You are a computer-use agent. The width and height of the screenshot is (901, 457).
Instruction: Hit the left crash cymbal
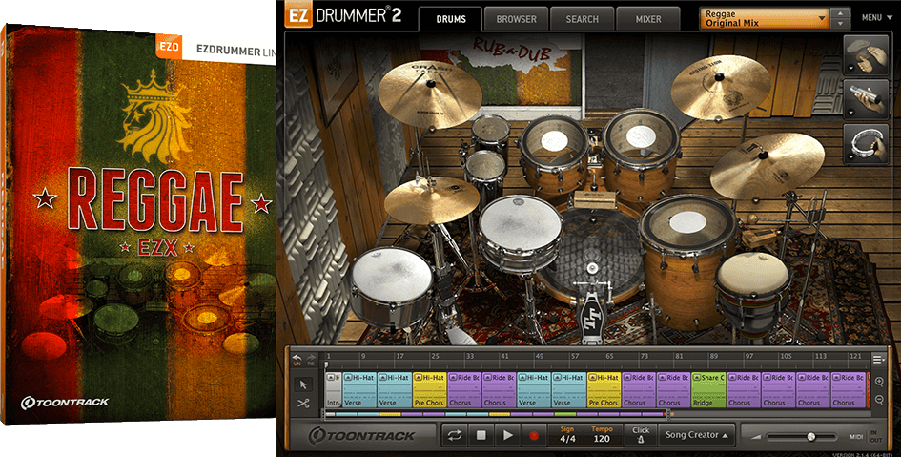[430, 93]
